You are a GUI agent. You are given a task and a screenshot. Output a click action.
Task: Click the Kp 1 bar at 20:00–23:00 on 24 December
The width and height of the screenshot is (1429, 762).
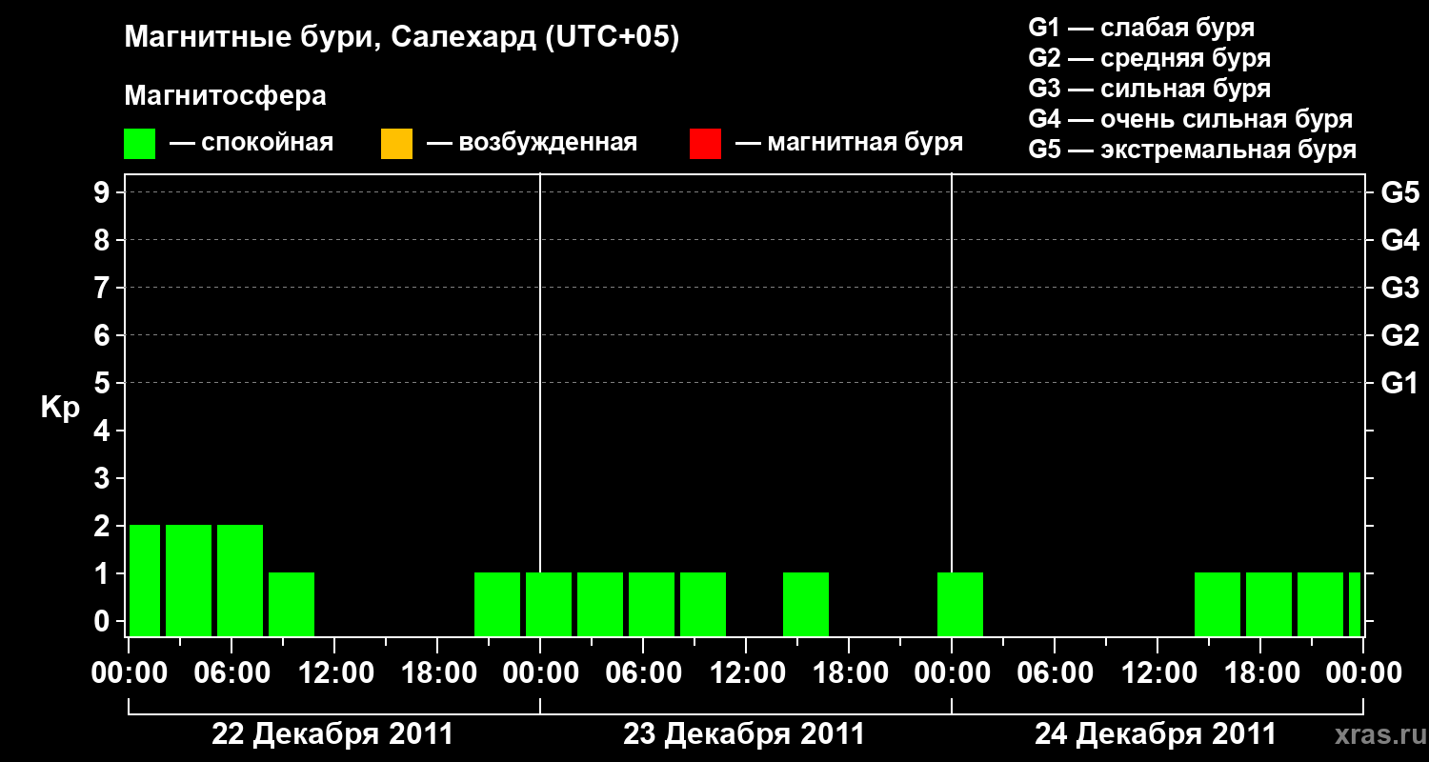click(x=1320, y=604)
